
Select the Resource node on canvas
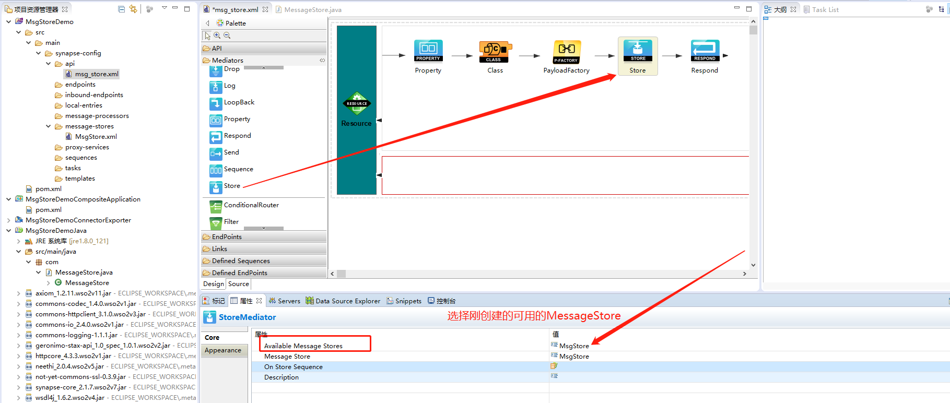click(x=357, y=110)
